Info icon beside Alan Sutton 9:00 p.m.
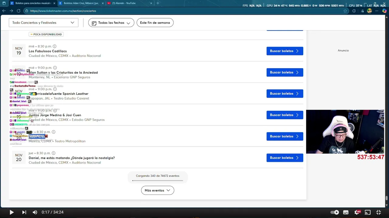Screen dimensions: 389x218 coord(55,68)
